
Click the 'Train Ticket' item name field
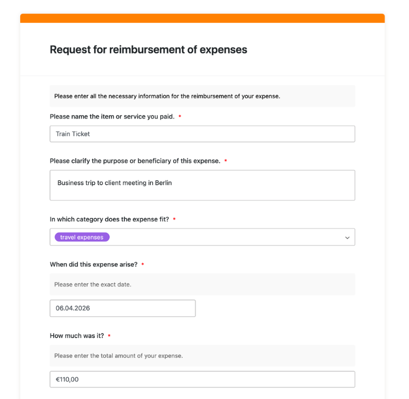coord(202,134)
